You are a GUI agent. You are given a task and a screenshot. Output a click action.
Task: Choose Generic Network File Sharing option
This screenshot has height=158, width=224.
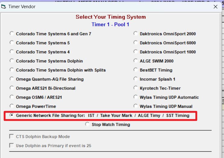pyautogui.click(x=12, y=115)
